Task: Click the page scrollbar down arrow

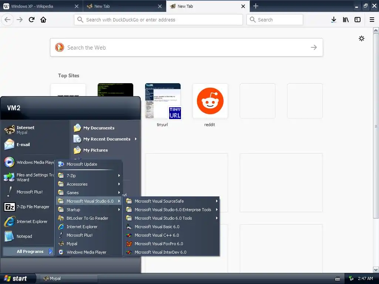Action: click(x=376, y=270)
